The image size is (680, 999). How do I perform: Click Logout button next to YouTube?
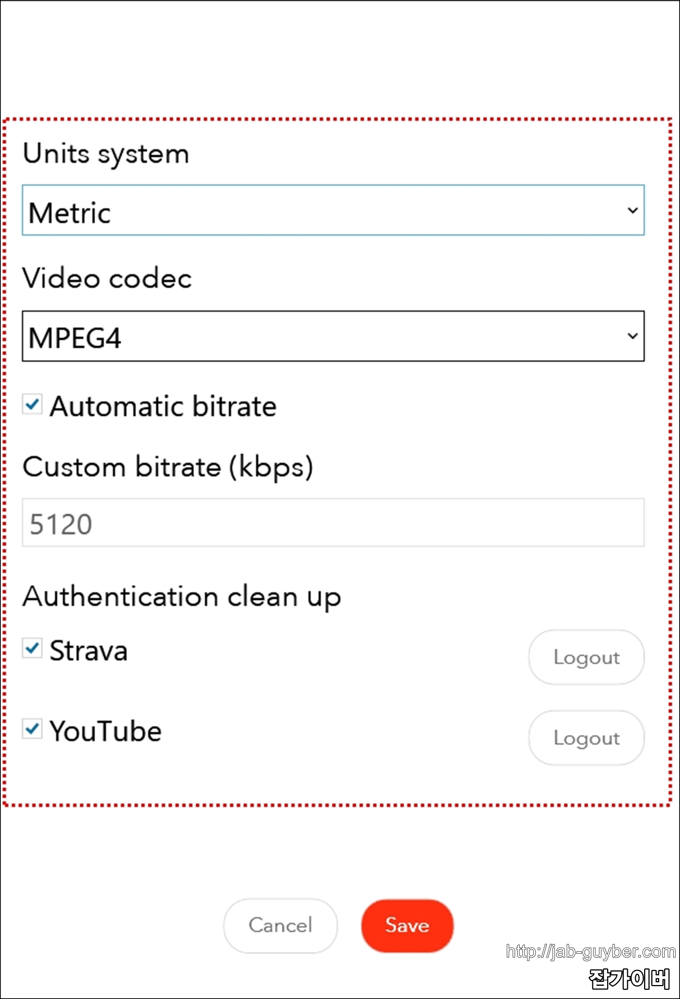[586, 738]
